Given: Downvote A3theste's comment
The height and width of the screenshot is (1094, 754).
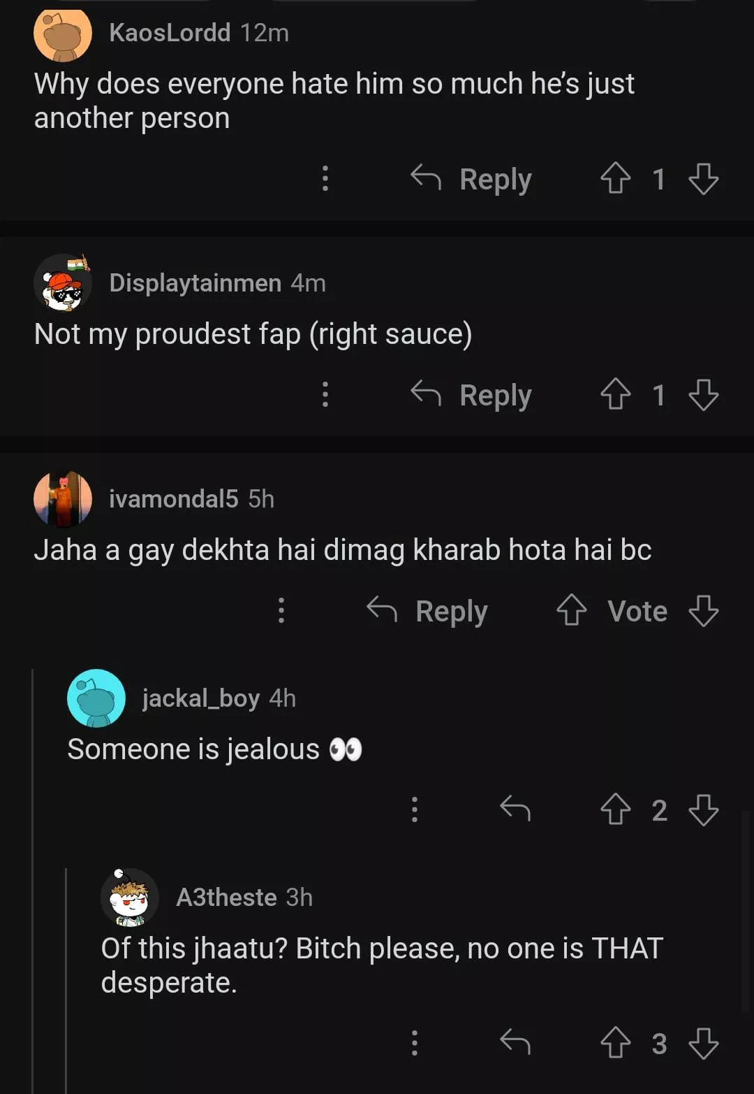Looking at the screenshot, I should click(x=703, y=1043).
